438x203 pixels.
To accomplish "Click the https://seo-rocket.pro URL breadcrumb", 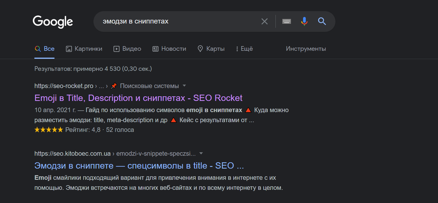I will point(64,86).
